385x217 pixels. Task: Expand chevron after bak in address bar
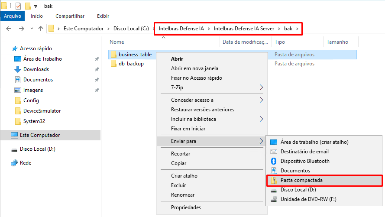pyautogui.click(x=297, y=29)
